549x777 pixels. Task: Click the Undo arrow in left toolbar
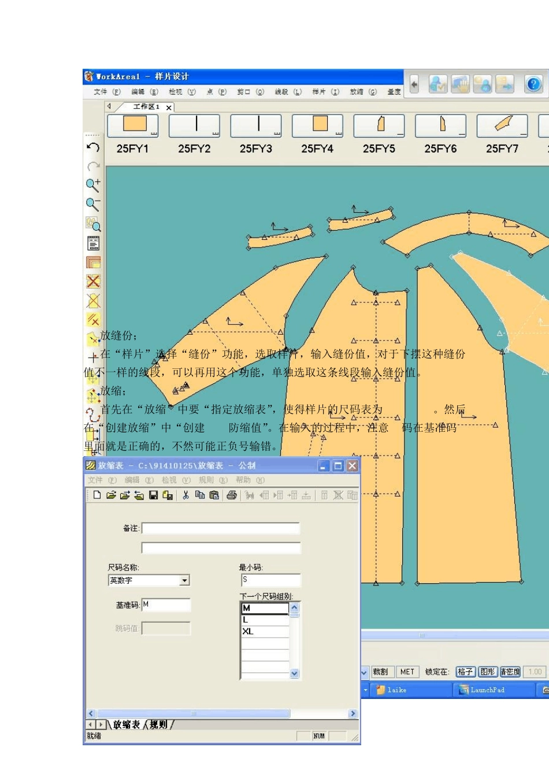93,147
